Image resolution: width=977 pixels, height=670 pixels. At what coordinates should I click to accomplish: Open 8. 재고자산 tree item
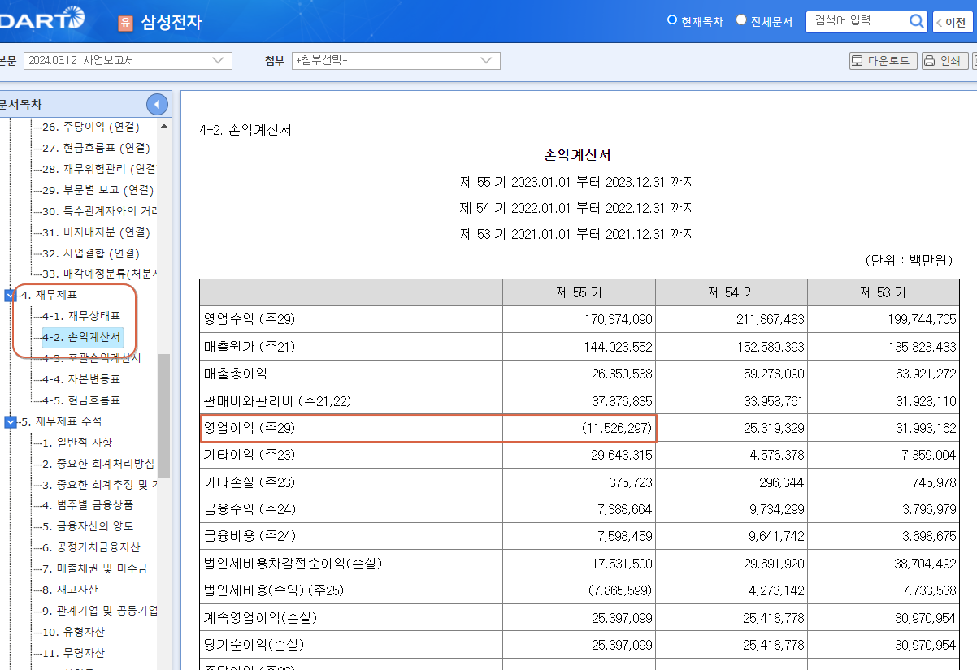pyautogui.click(x=70, y=590)
